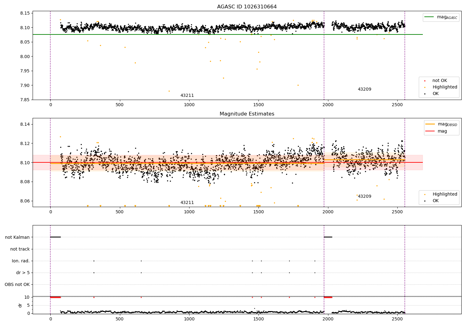Click the 'Ion. rad.' row label
This screenshot has width=466, height=326.
coord(21,261)
